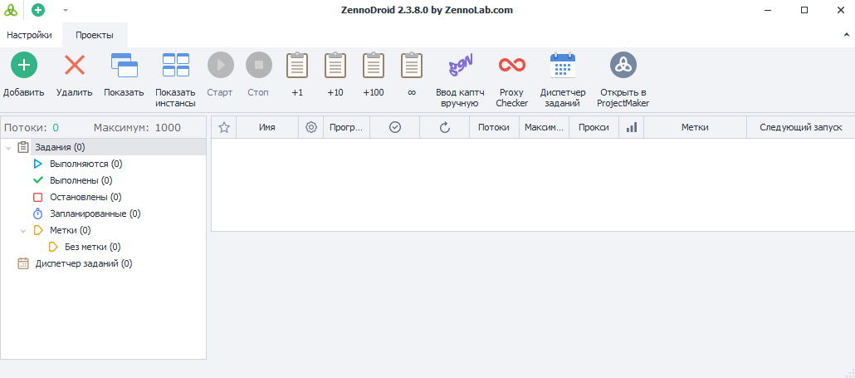Switch to the Проекты tab

(x=95, y=35)
